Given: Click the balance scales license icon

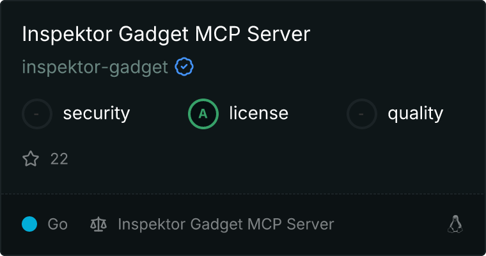Looking at the screenshot, I should 98,225.
